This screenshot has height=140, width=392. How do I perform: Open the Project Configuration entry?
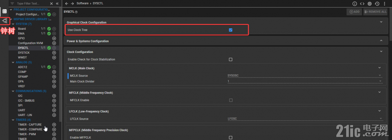point(28,14)
